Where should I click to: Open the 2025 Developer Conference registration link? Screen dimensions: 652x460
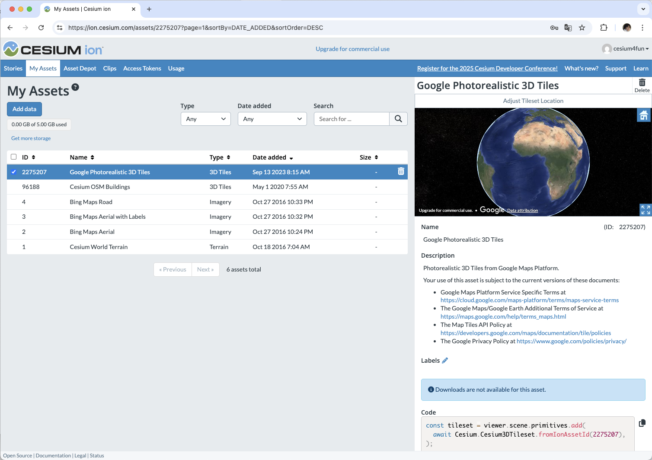coord(487,68)
